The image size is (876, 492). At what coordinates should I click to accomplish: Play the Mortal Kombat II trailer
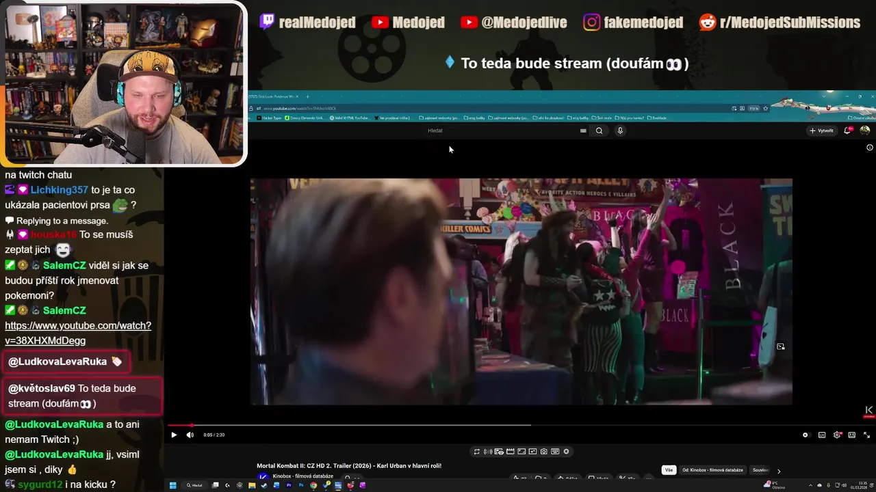pyautogui.click(x=174, y=435)
